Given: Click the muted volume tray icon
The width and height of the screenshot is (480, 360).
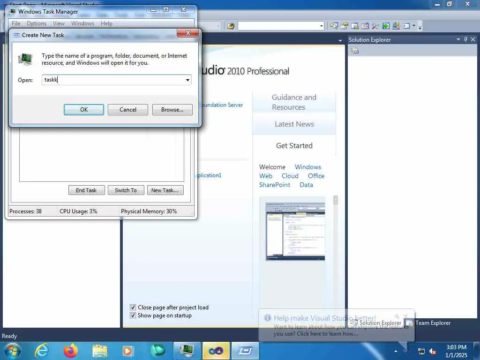Looking at the screenshot, I should (433, 352).
